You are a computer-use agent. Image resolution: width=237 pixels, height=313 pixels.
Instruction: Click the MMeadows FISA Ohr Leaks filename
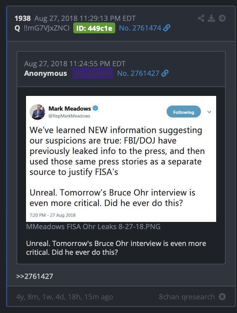coord(93,227)
